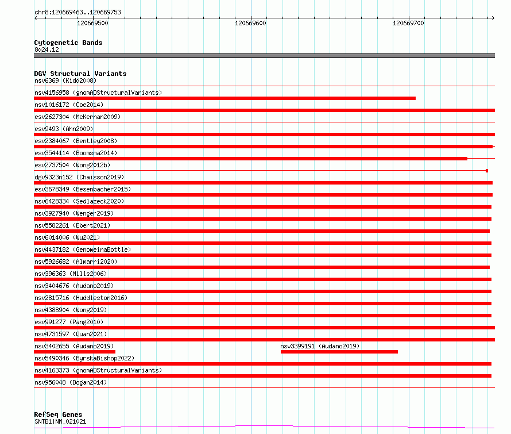This screenshot has width=511, height=434.
Task: Click the nsv5926682 (Almarri2020) label
Action: (76, 262)
